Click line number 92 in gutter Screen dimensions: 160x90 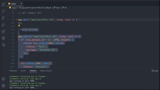(x=13, y=36)
